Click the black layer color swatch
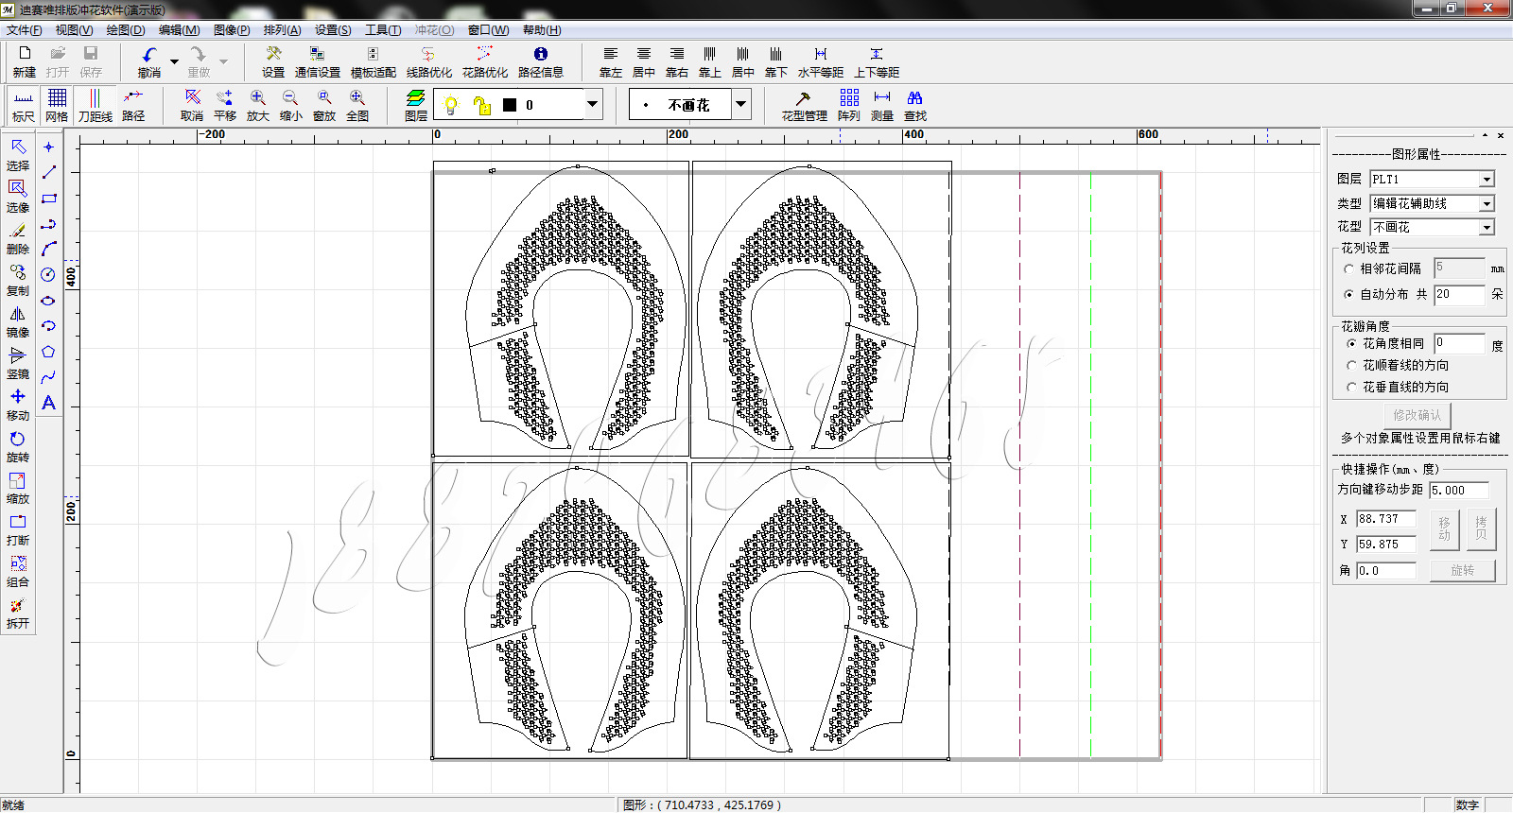The height and width of the screenshot is (813, 1513). (x=510, y=105)
